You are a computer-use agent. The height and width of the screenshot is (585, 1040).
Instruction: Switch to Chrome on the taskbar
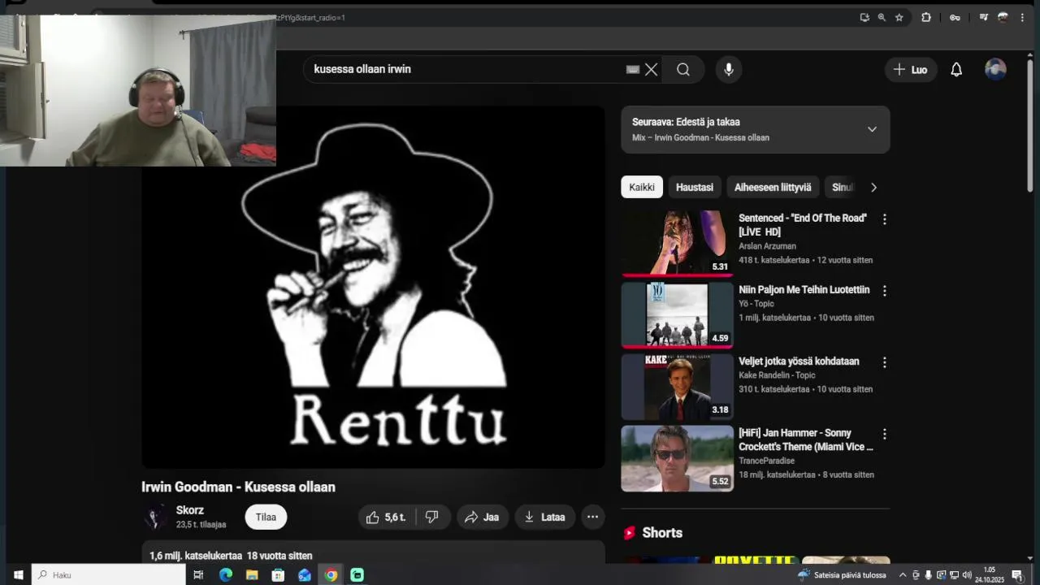pyautogui.click(x=331, y=575)
